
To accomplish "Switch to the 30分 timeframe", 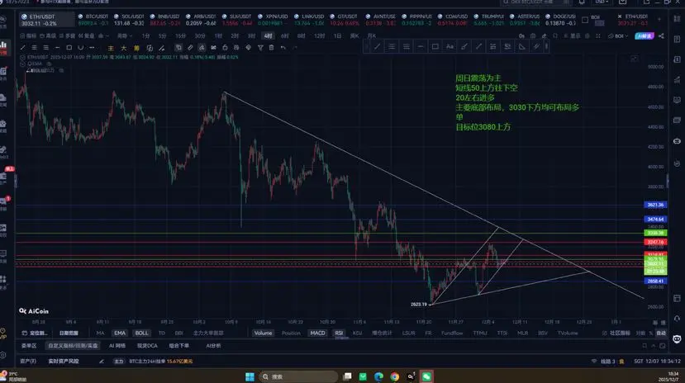I will point(200,35).
